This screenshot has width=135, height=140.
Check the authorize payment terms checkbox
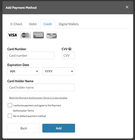[x=10, y=105]
